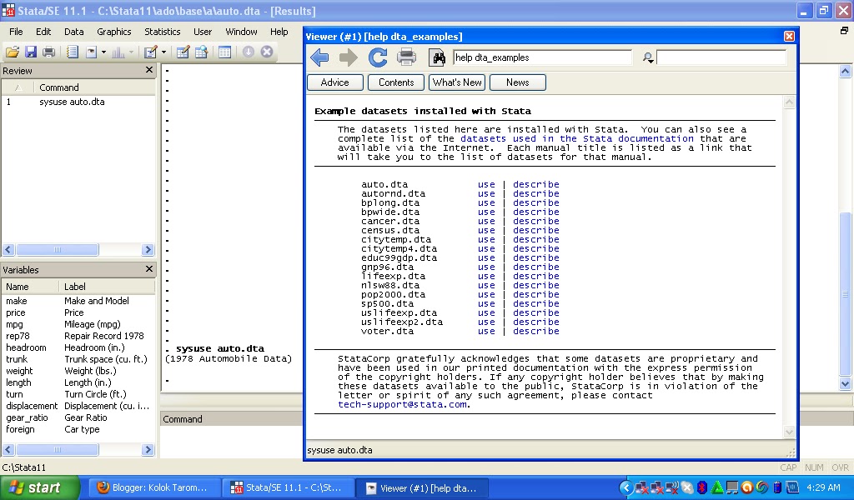The width and height of the screenshot is (854, 500).
Task: Open the dropdown arrow beside the Graph icon
Action: click(131, 52)
